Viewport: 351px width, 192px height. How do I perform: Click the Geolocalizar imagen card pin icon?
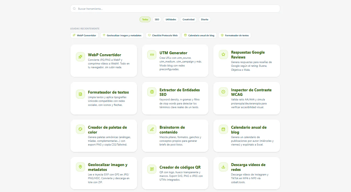(80, 167)
